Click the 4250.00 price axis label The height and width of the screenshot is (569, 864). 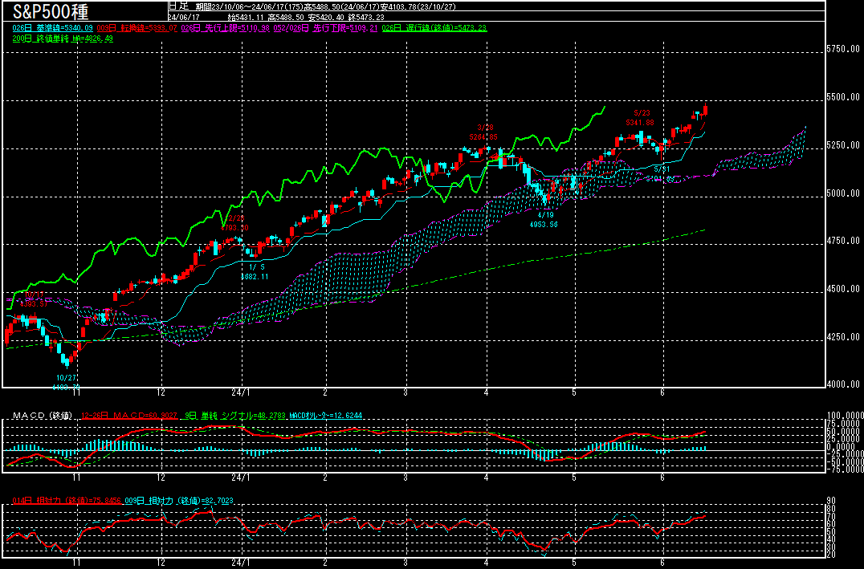click(844, 337)
